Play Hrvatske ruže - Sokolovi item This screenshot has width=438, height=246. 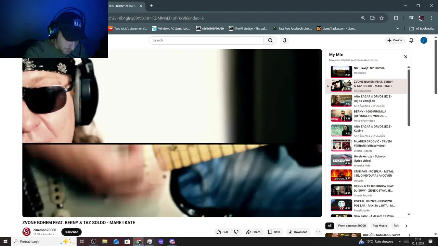(x=366, y=161)
